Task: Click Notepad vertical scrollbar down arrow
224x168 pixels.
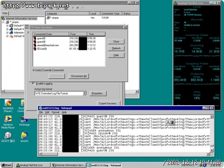Action: click(212, 150)
